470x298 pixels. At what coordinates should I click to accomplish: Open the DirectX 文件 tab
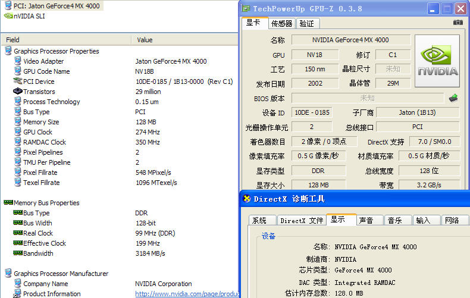(x=302, y=220)
